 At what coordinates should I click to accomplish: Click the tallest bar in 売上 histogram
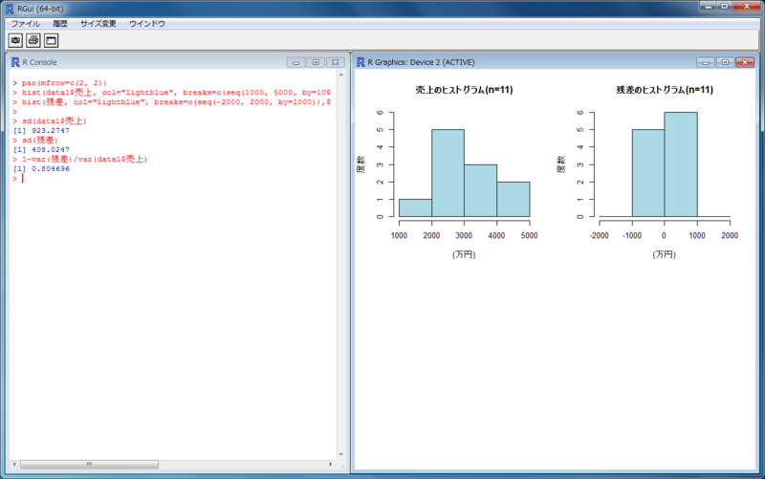pos(448,173)
